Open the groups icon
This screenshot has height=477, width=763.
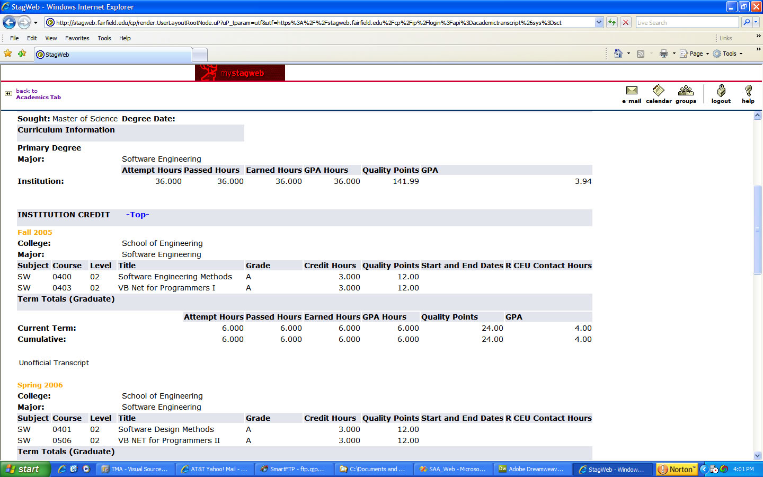click(x=685, y=91)
